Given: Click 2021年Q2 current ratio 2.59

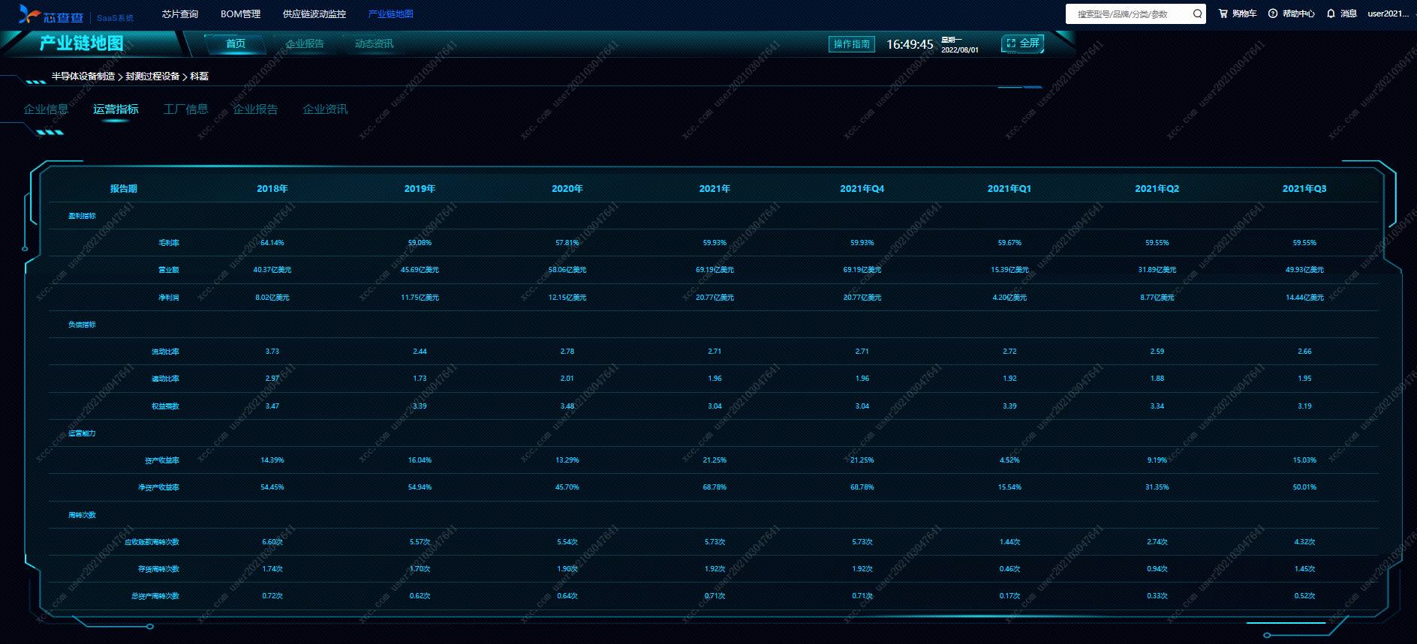Looking at the screenshot, I should coord(1157,352).
